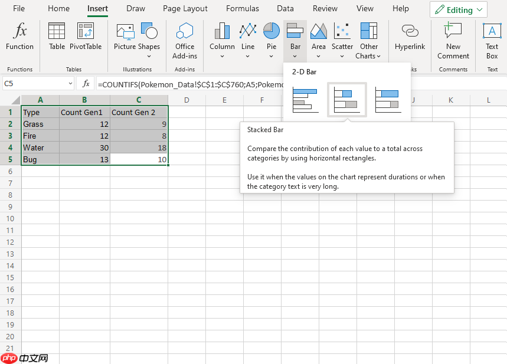507x364 pixels.
Task: Create a PivotTable from the ribbon
Action: pos(86,36)
